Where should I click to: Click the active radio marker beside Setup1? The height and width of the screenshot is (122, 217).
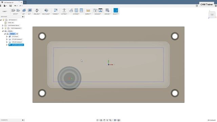click(x=17, y=34)
